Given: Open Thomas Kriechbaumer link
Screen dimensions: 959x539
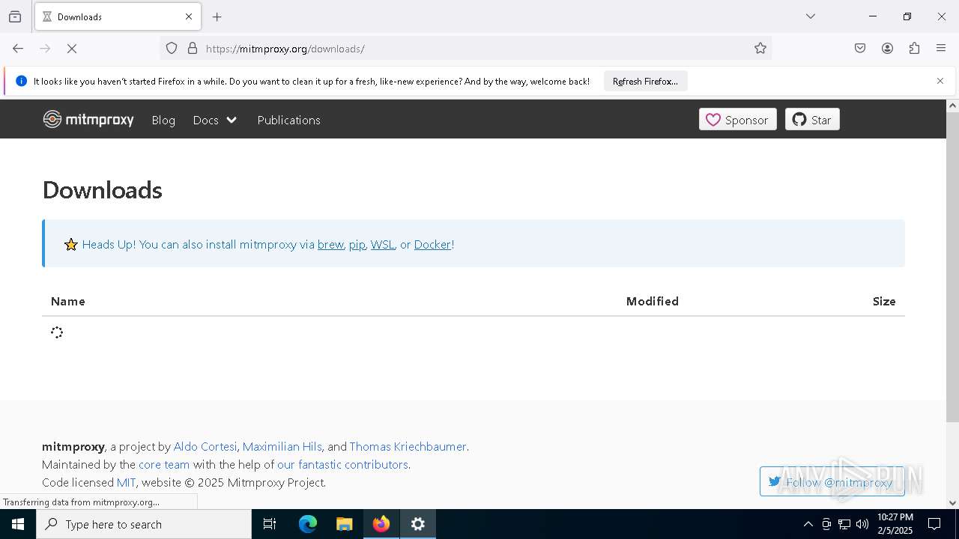Looking at the screenshot, I should (408, 447).
